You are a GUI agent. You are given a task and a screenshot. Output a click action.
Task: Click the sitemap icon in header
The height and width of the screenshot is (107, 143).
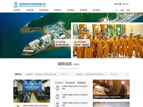click(x=122, y=10)
